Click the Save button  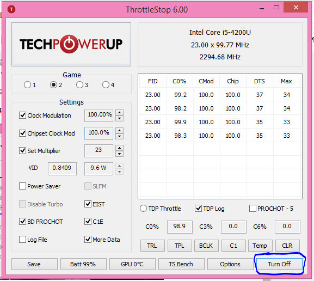[x=34, y=264]
